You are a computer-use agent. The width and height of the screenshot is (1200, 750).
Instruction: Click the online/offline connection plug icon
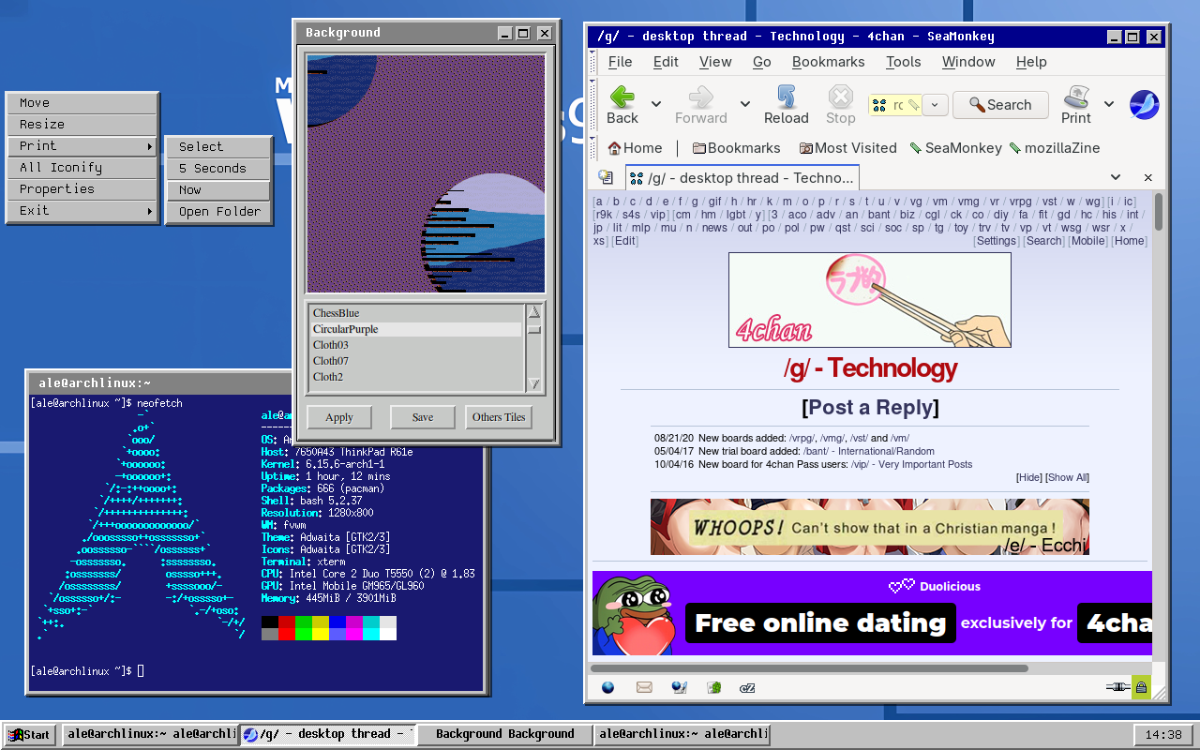tap(1117, 687)
